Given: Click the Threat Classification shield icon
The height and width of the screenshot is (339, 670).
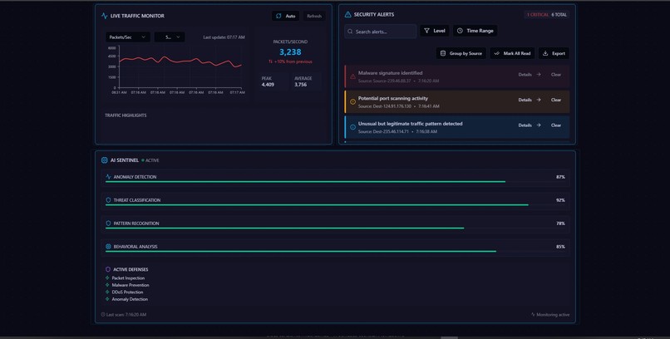Looking at the screenshot, I should coord(108,199).
